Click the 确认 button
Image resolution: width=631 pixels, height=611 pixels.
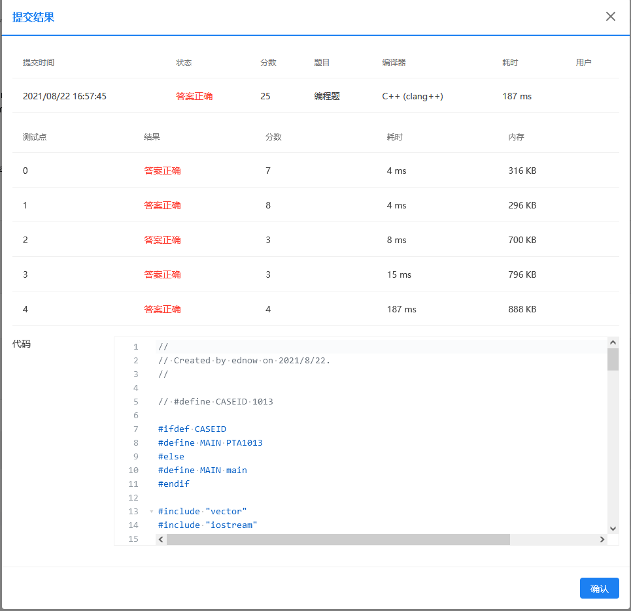point(599,589)
